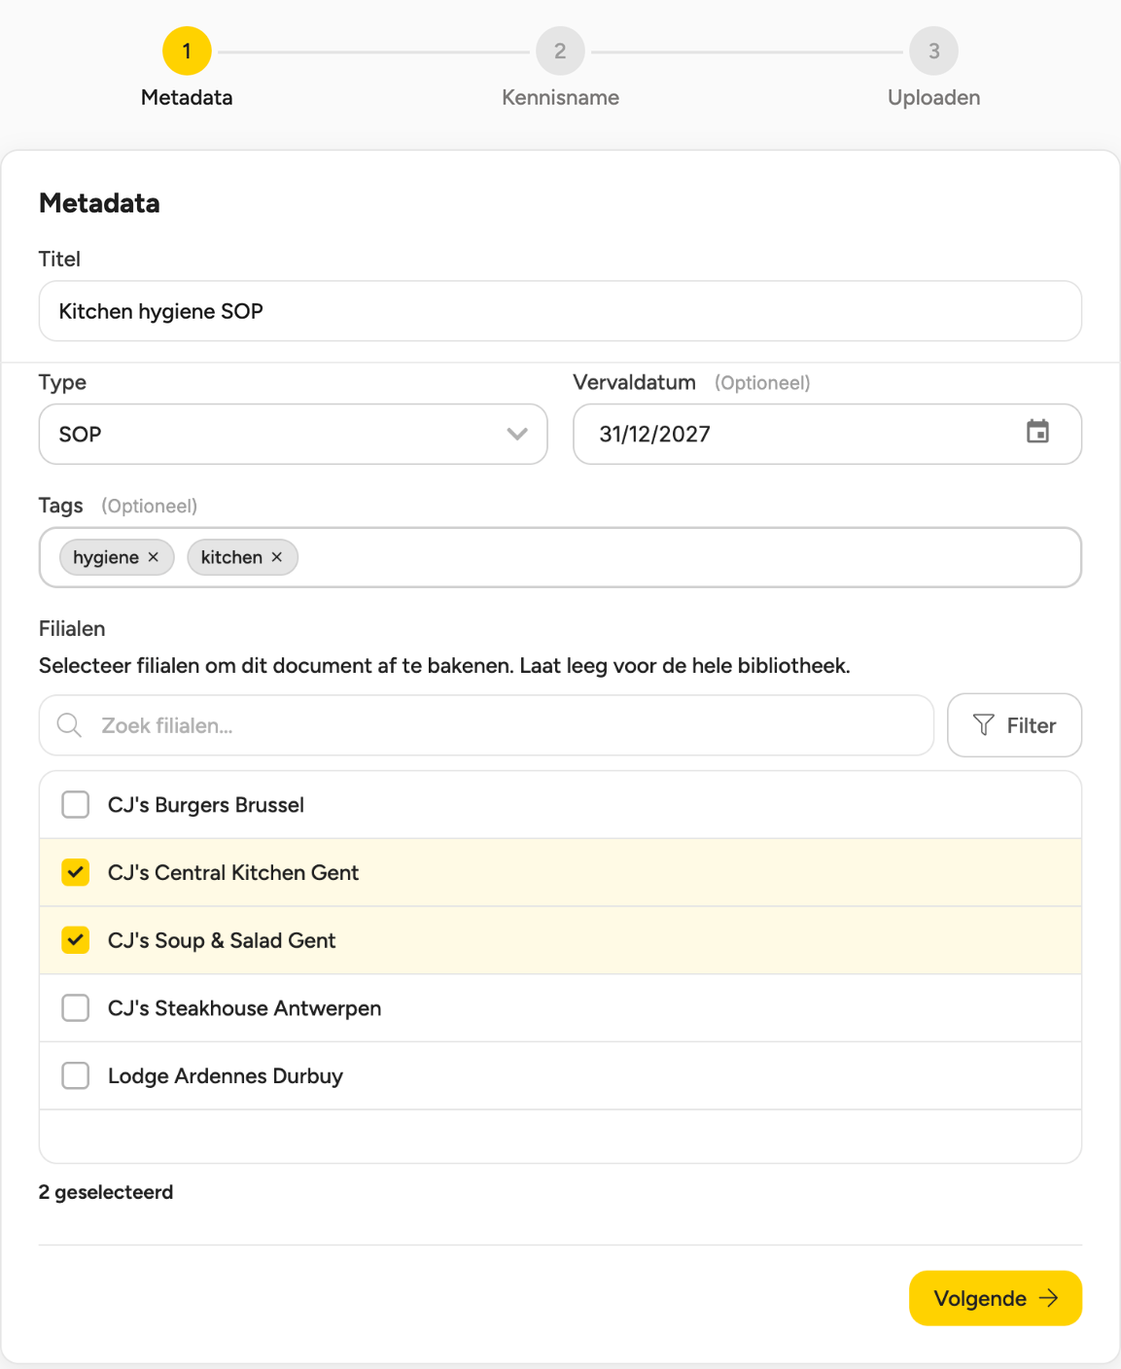Click the arrow icon on Volgende
Image resolution: width=1121 pixels, height=1369 pixels.
(1048, 1298)
